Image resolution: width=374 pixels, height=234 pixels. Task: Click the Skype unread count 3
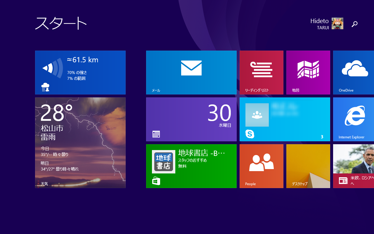point(322,137)
